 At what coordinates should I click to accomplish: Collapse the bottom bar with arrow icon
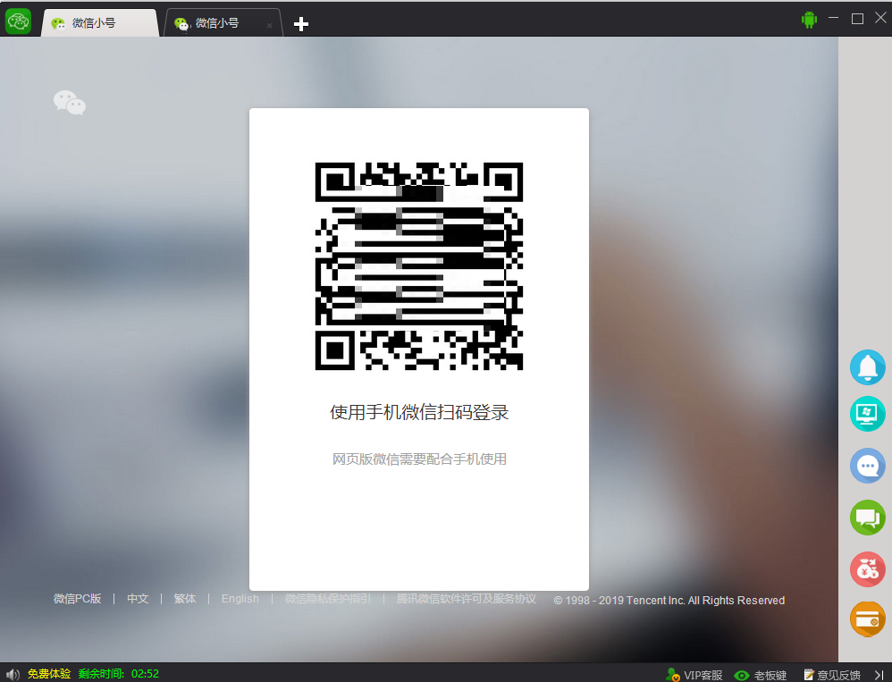tap(881, 675)
